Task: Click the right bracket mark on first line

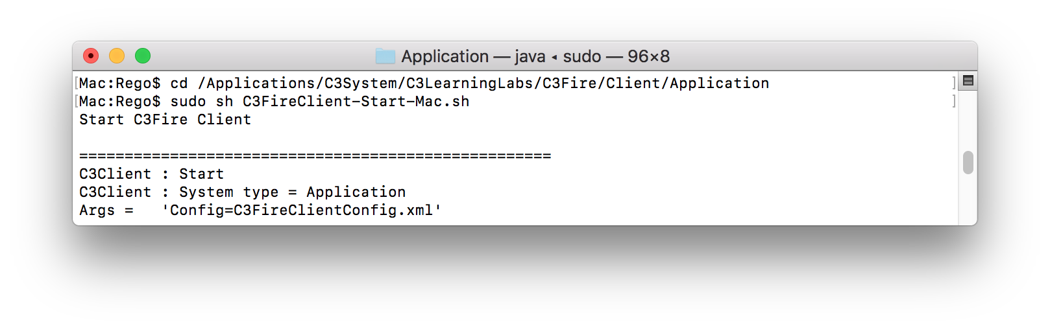Action: coord(954,84)
